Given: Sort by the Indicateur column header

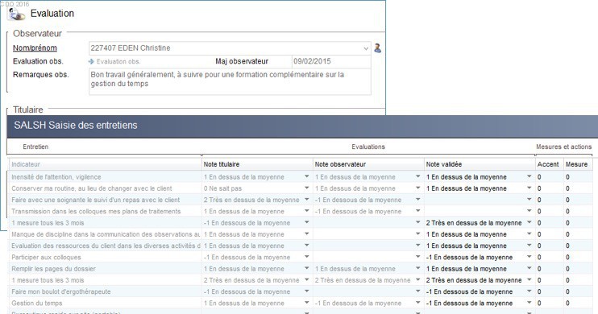Looking at the screenshot, I should (105, 164).
